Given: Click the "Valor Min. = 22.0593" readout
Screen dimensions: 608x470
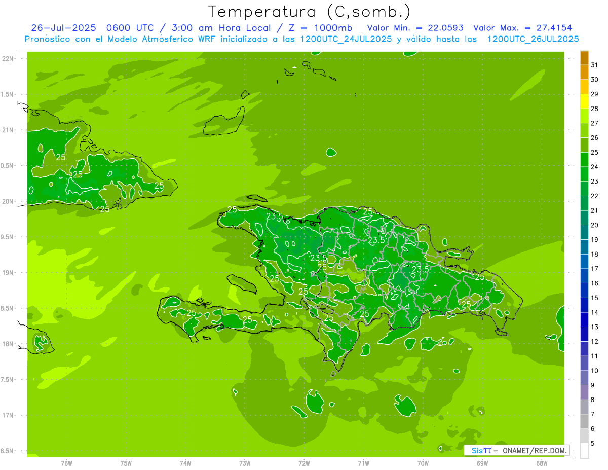Looking at the screenshot, I should click(x=415, y=28).
